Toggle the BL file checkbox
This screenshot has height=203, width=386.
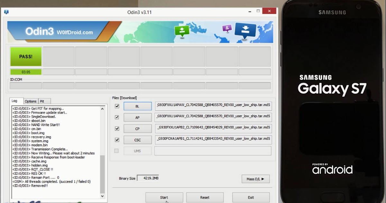[117, 106]
